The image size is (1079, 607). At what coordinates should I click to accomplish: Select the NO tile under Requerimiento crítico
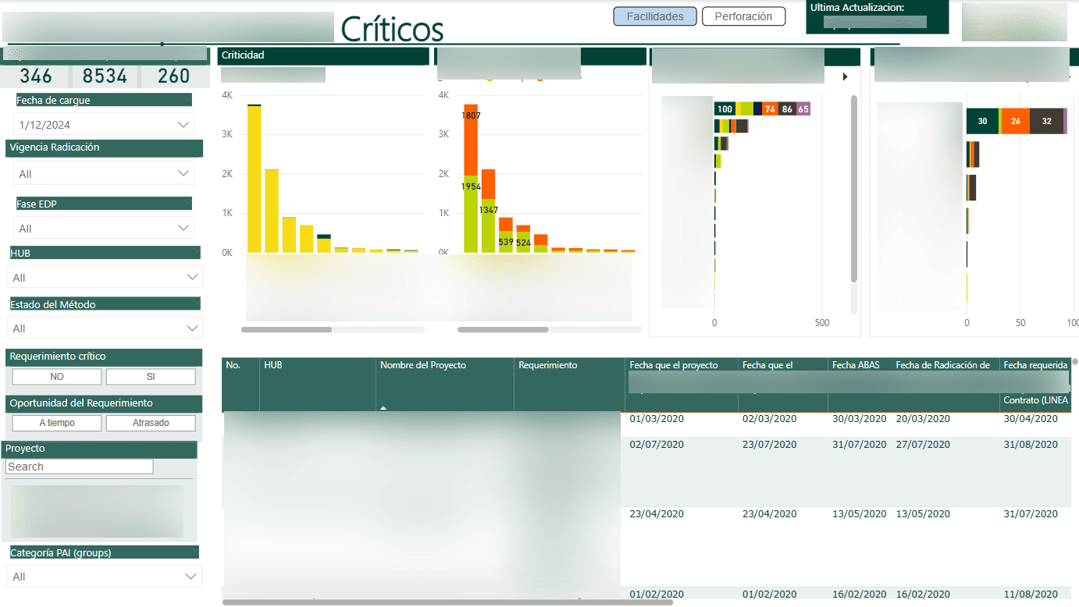pyautogui.click(x=57, y=377)
